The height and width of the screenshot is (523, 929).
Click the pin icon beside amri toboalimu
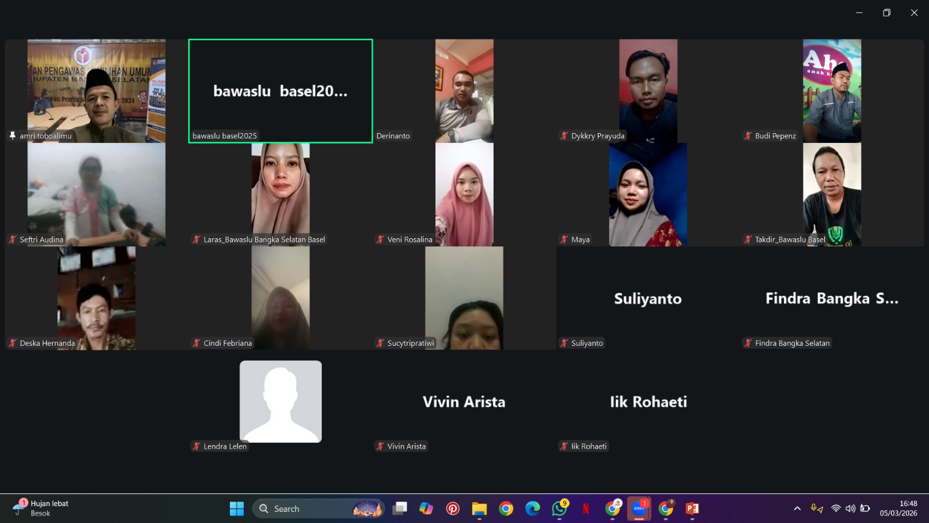click(12, 136)
